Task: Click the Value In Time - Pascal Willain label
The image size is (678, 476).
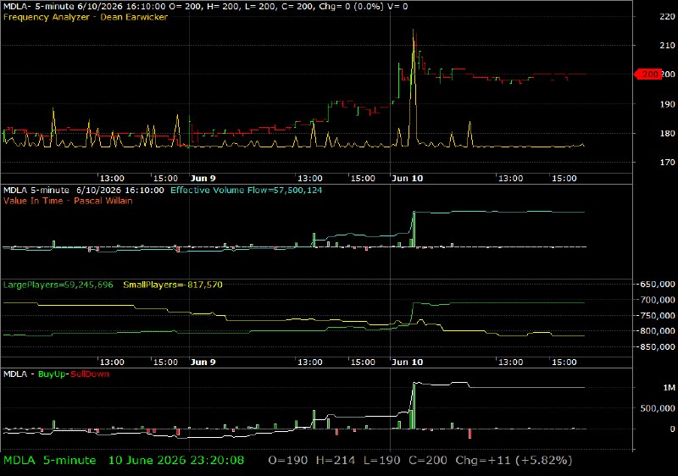Action: [68, 201]
